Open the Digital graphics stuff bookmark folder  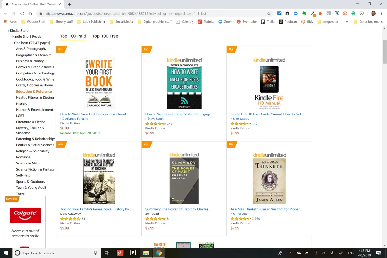[x=154, y=22]
